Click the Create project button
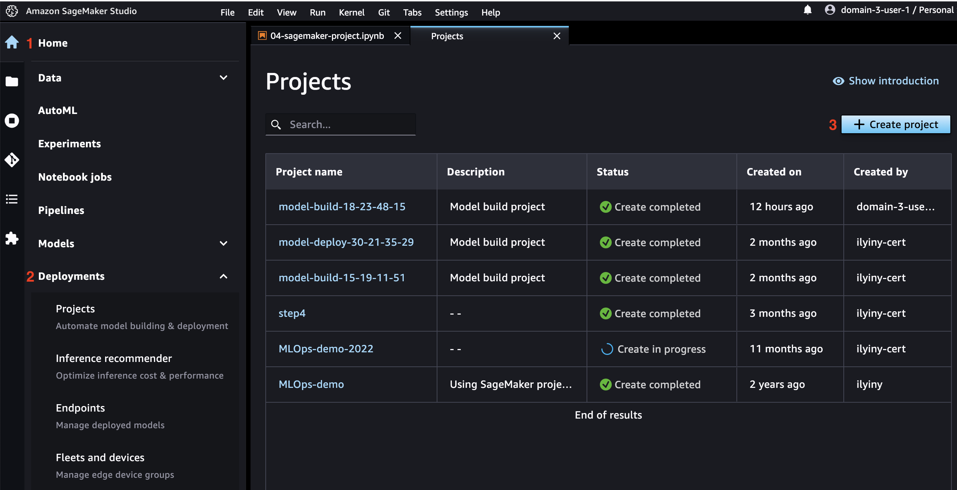This screenshot has height=490, width=957. point(896,124)
